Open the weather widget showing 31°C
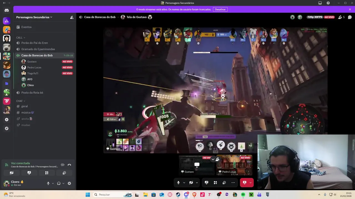The height and width of the screenshot is (199, 355). pos(14,195)
